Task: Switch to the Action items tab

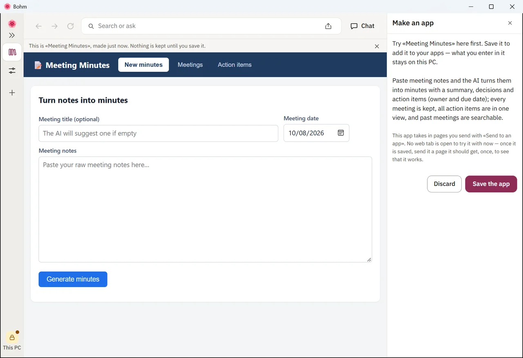Action: click(235, 65)
